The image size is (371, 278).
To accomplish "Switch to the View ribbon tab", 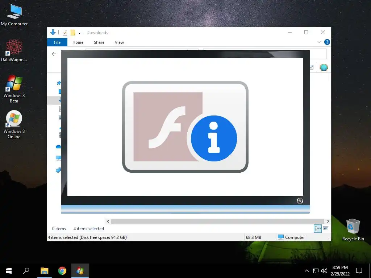I will (119, 42).
